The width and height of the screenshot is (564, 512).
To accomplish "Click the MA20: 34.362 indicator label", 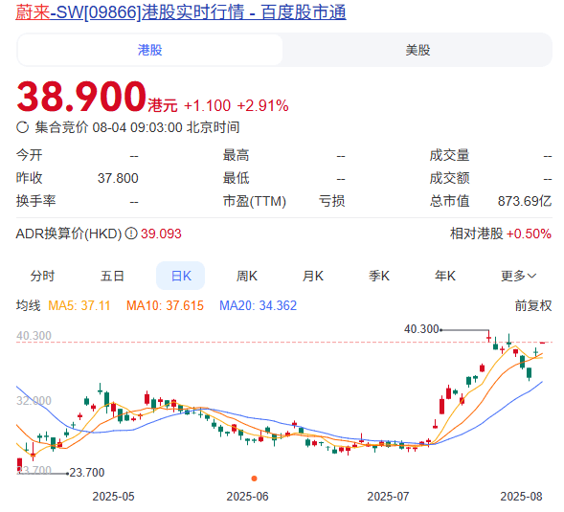I will click(x=258, y=305).
